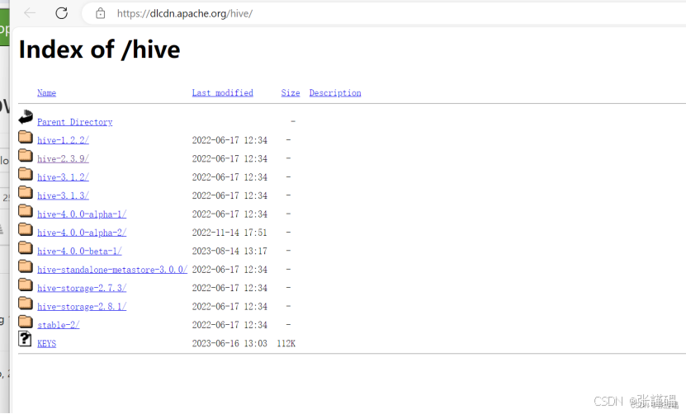Open the Parent Directory link
The width and height of the screenshot is (686, 414).
pos(75,122)
